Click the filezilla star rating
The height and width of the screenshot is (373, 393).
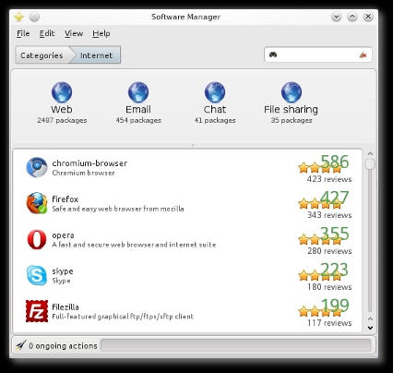(x=320, y=311)
